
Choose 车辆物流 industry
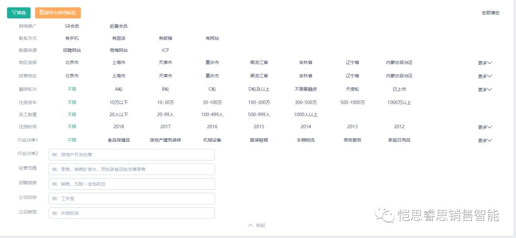pyautogui.click(x=306, y=140)
